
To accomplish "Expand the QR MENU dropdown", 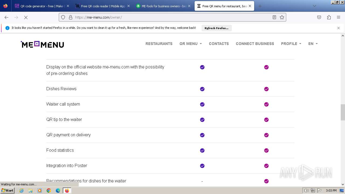I will click(191, 44).
